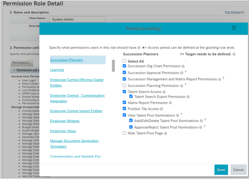This screenshot has height=180, width=249.
Task: Click info icon beside Succession Management and Matrix Report
Action: (219, 79)
